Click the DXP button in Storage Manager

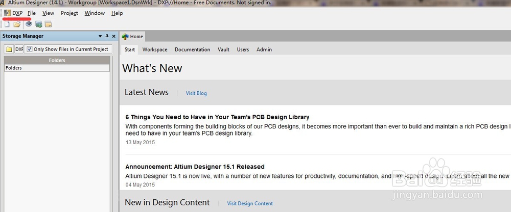19,49
